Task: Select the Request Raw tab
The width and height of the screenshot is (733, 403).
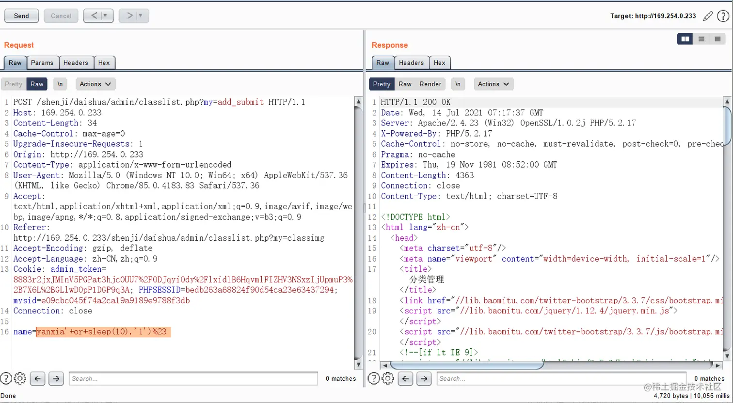Action: click(x=15, y=62)
